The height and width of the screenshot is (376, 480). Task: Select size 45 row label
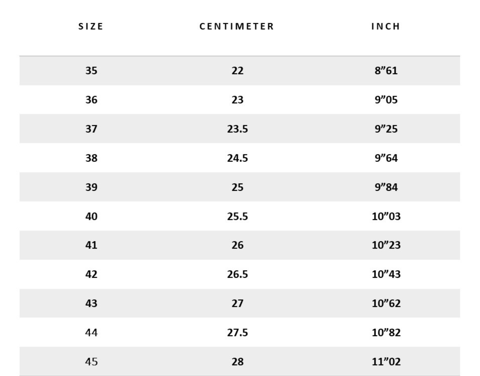pyautogui.click(x=91, y=361)
